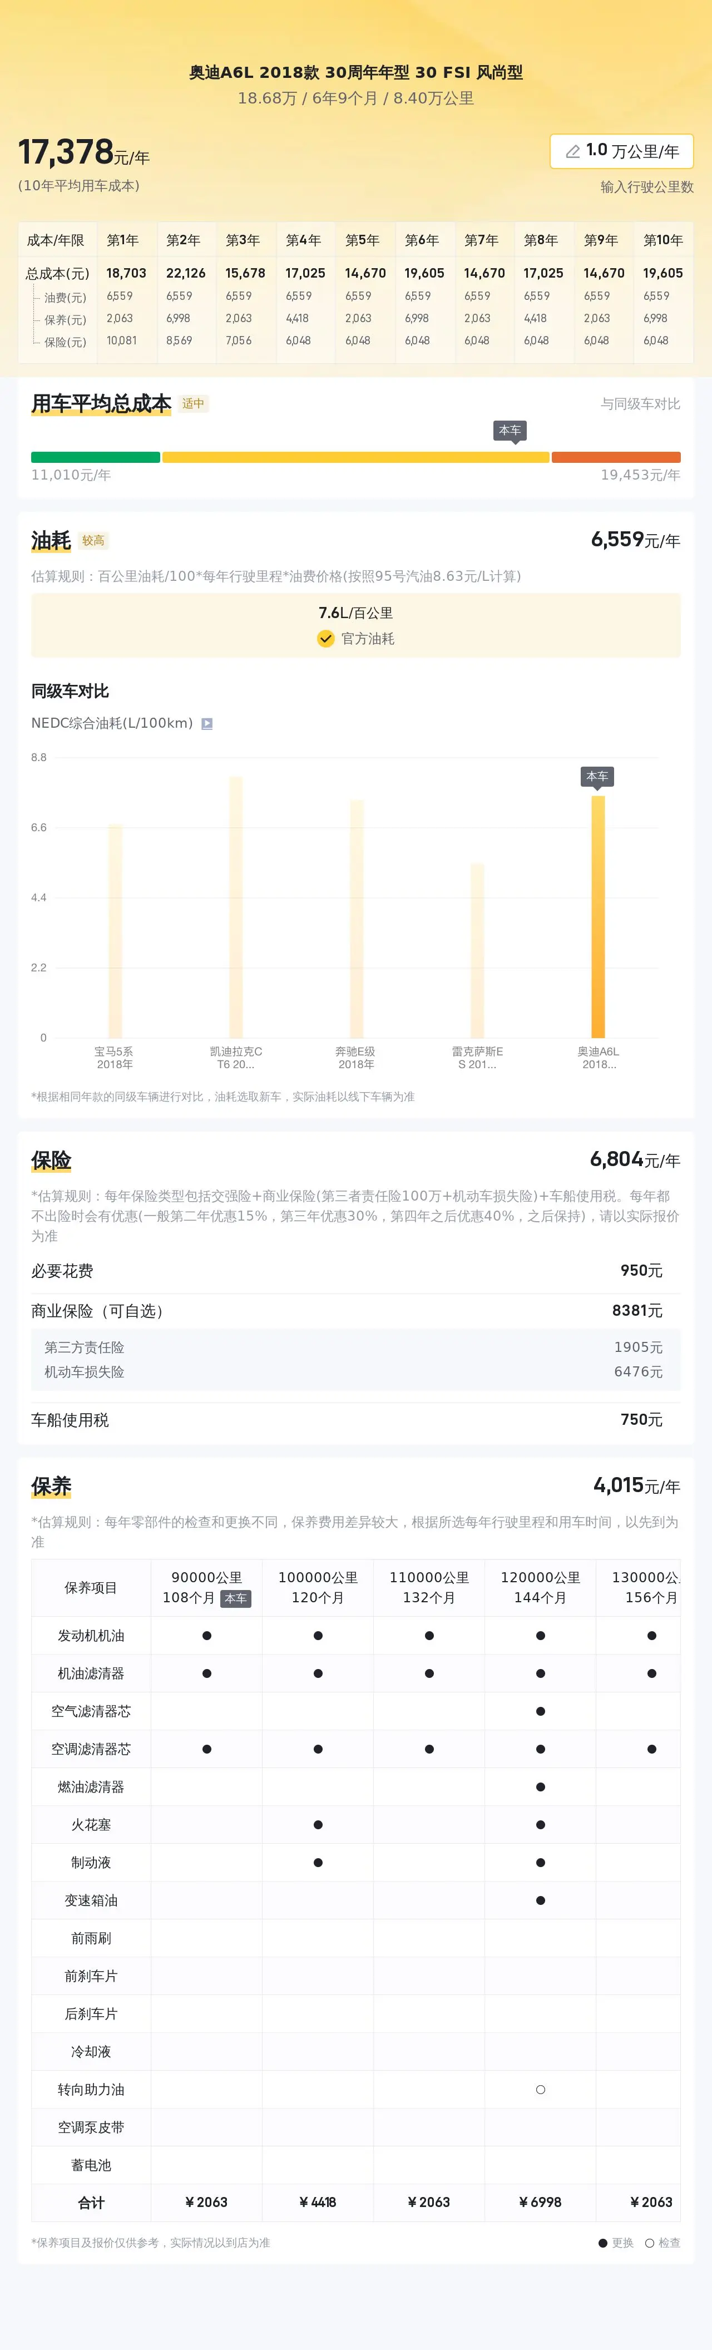Screen dimensions: 712x2350
Task: Click the 11,010元/年 lower cost label
Action: (71, 475)
